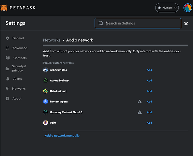Click the Security lock icon

7,68
